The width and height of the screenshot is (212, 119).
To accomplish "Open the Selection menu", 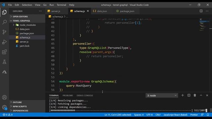I will tap(27, 5).
